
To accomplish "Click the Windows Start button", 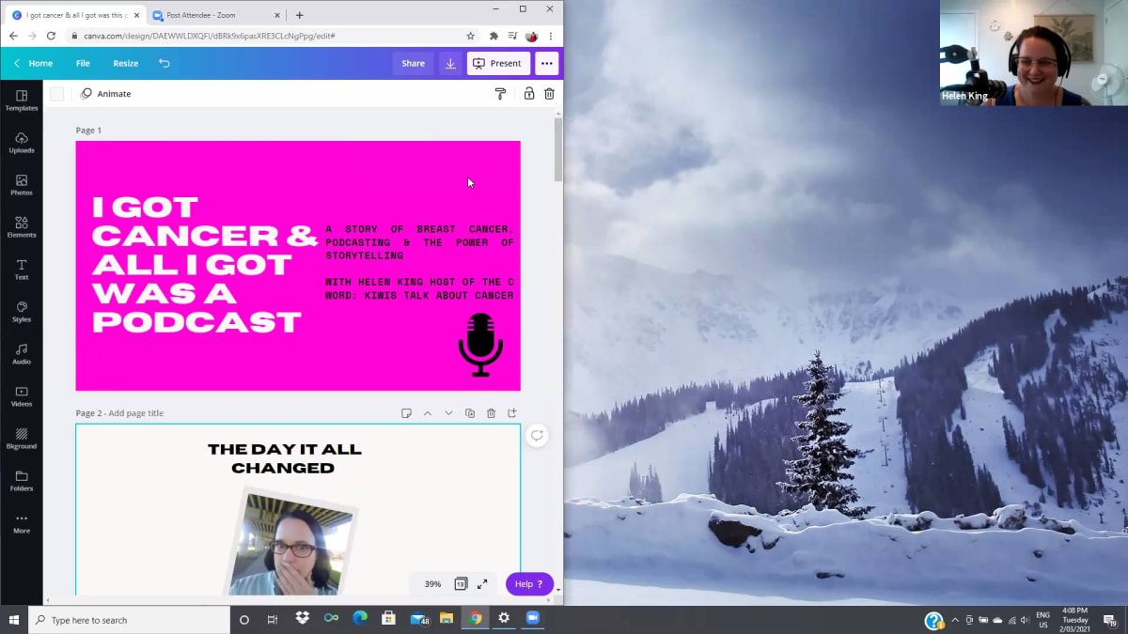I will click(14, 620).
